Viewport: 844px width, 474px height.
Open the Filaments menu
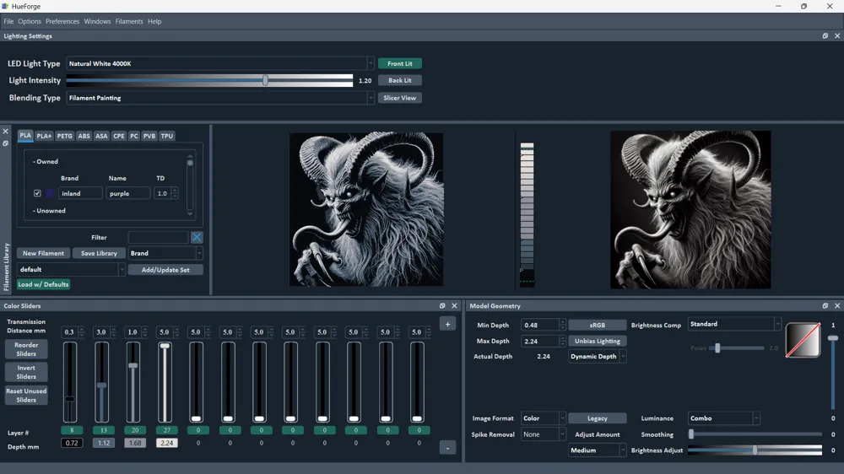(129, 22)
